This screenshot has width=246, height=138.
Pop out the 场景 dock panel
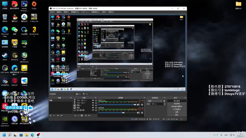click(71, 98)
